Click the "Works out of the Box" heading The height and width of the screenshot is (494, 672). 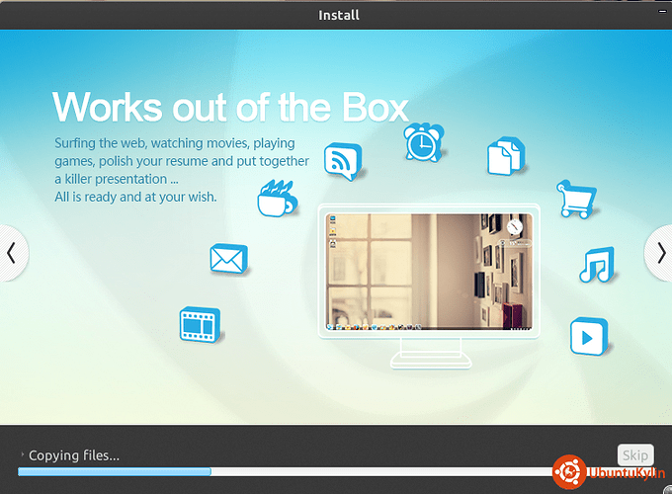tap(230, 106)
